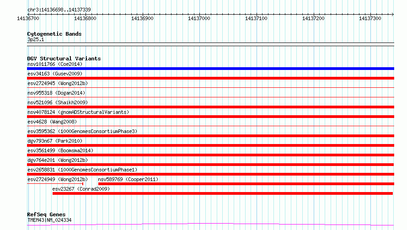
Task: Click the 3p25.1 band label
Action: 36,39
